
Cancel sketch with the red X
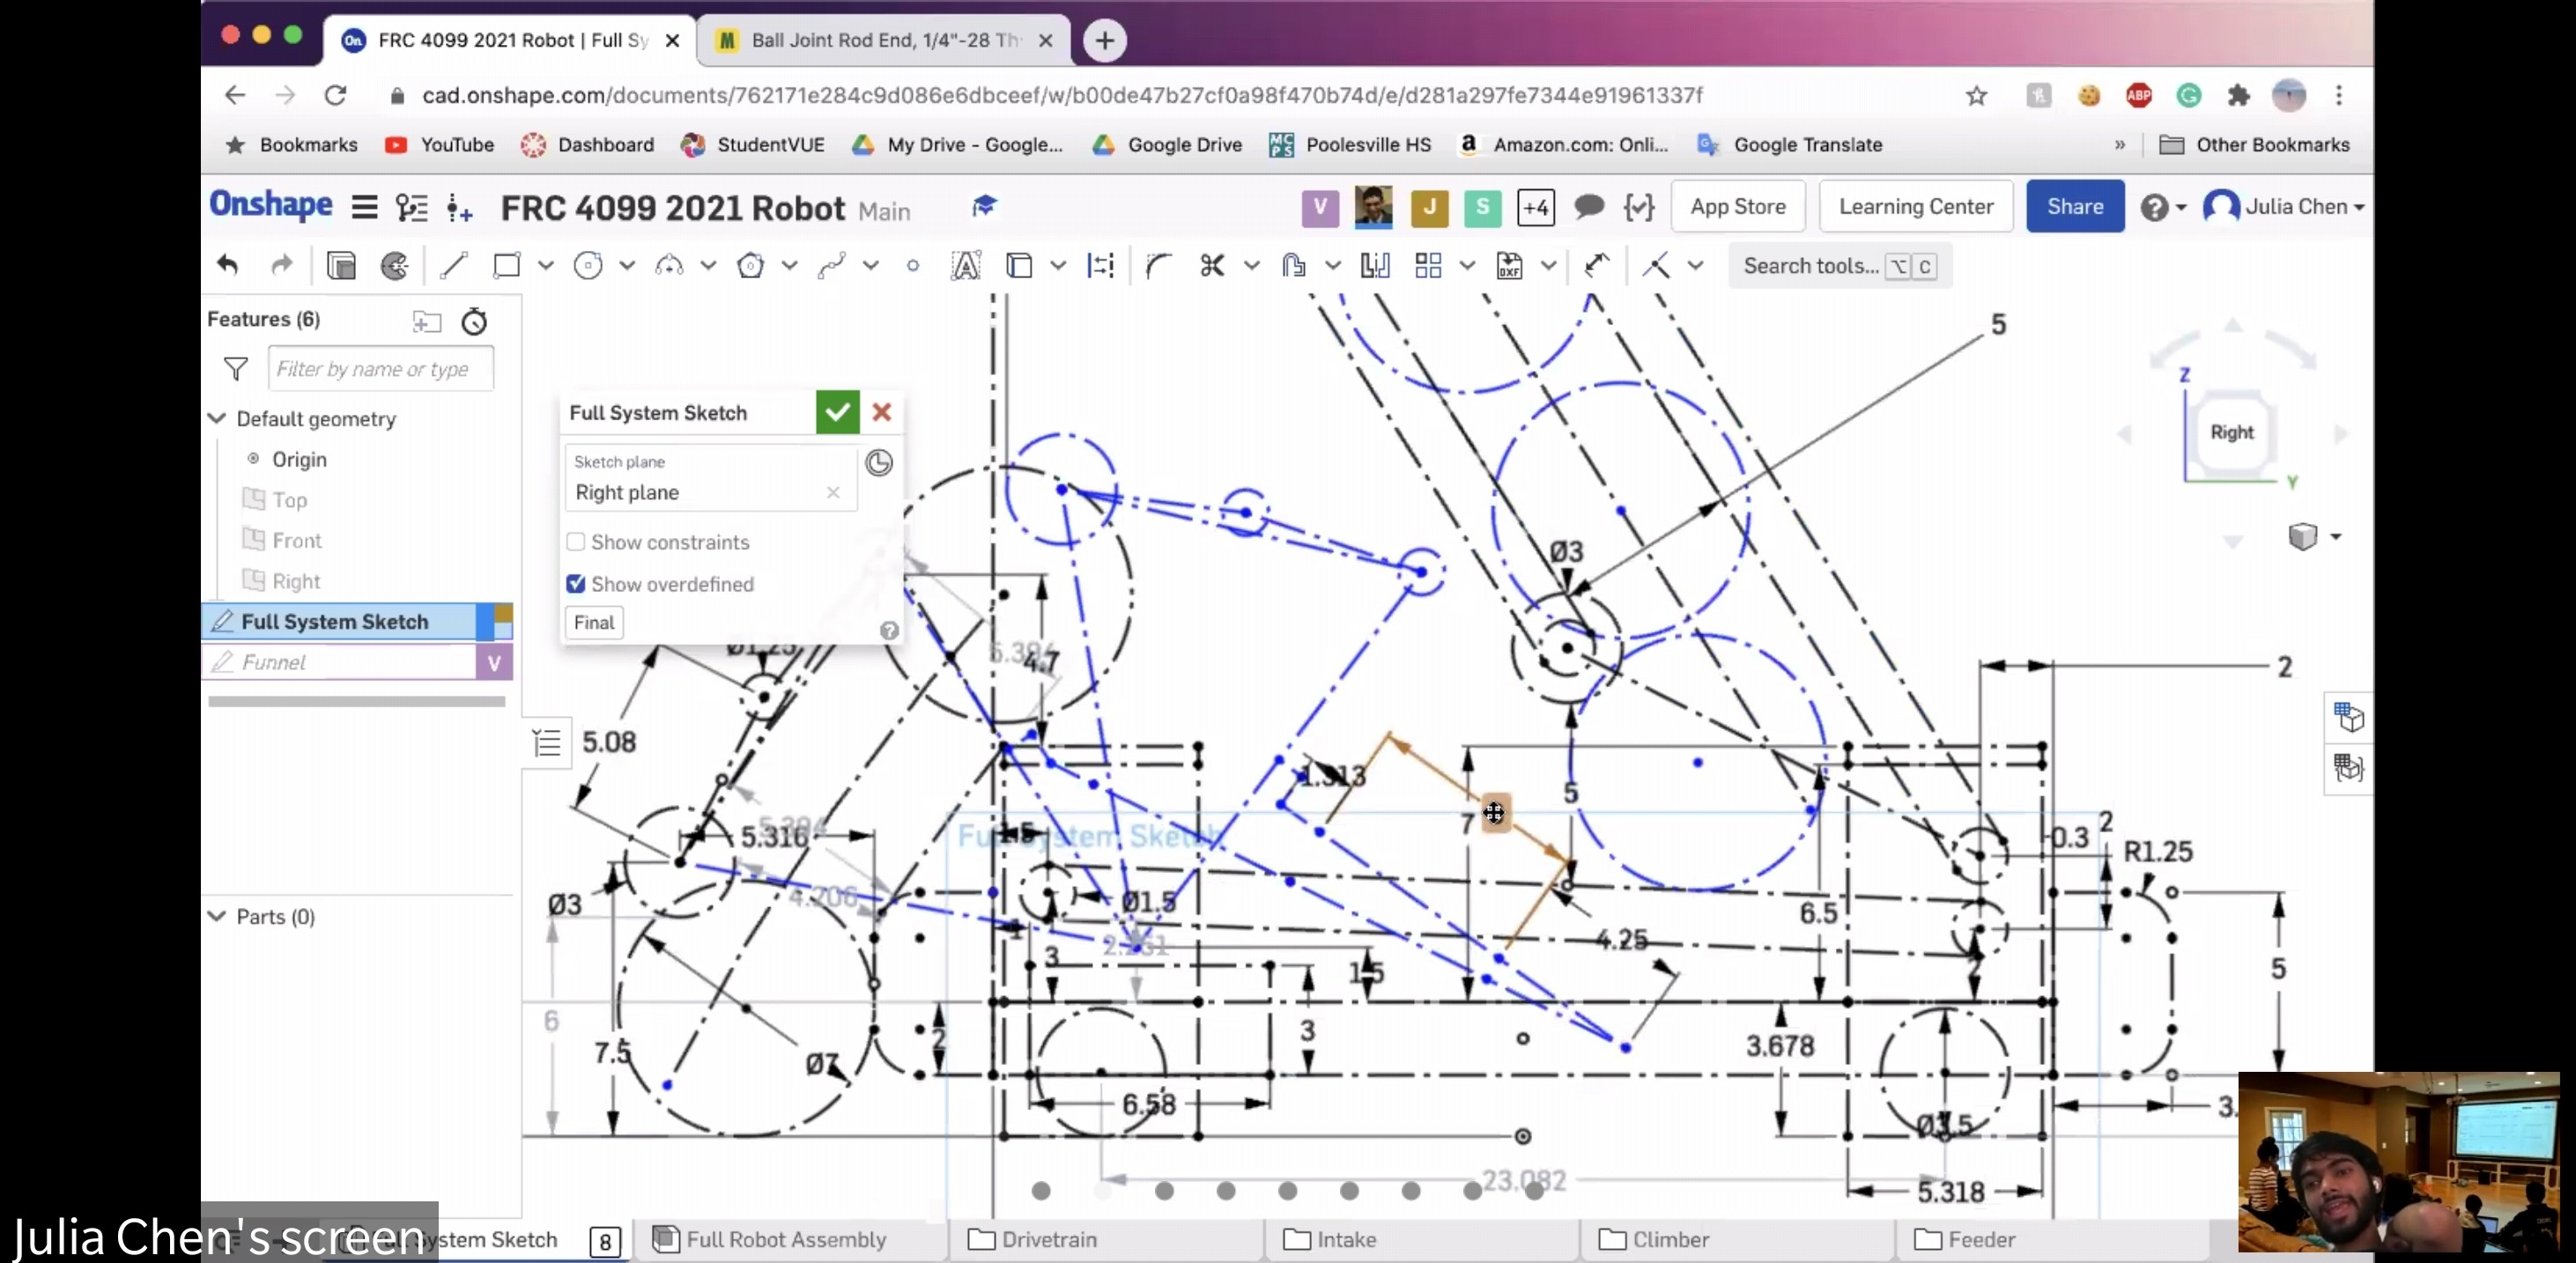pyautogui.click(x=881, y=412)
